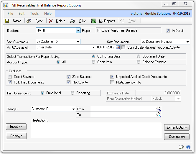Image resolution: width=196 pixels, height=154 pixels.
Task: Click the Destination button
Action: (177, 137)
